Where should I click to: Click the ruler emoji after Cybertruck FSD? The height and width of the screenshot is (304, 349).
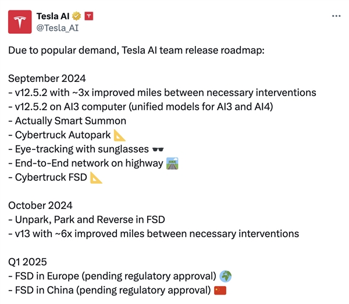pos(97,177)
